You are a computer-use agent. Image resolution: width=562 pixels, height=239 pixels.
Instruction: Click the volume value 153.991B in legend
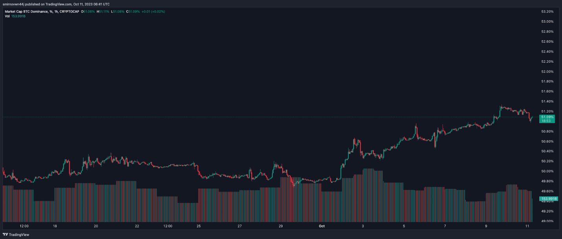point(20,16)
